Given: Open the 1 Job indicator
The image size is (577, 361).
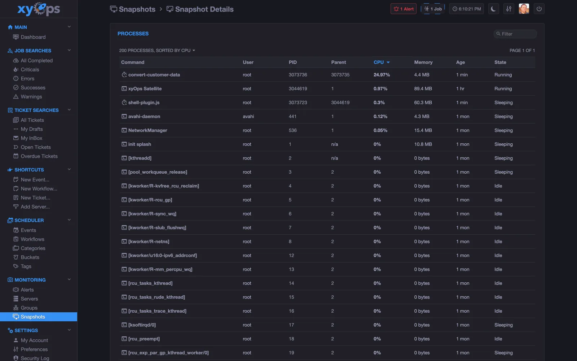Looking at the screenshot, I should coord(433,9).
